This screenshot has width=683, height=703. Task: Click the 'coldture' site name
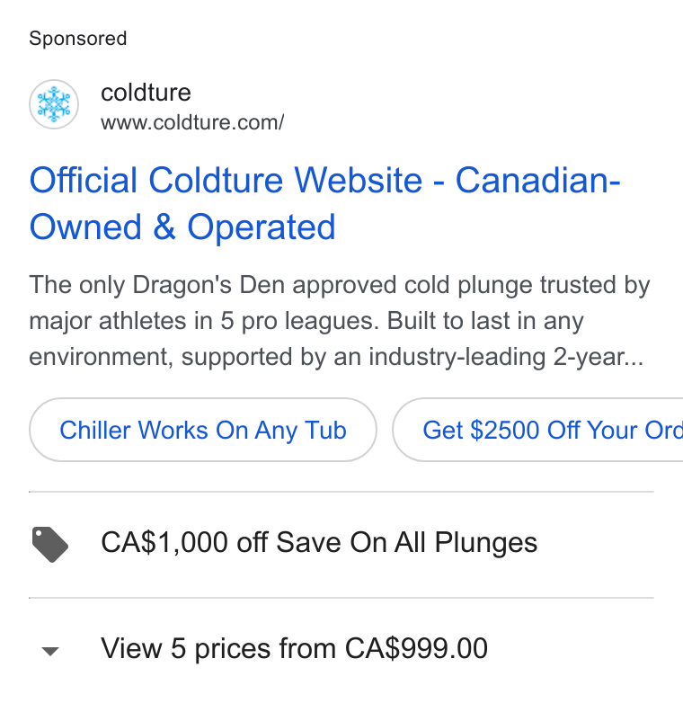pos(146,93)
